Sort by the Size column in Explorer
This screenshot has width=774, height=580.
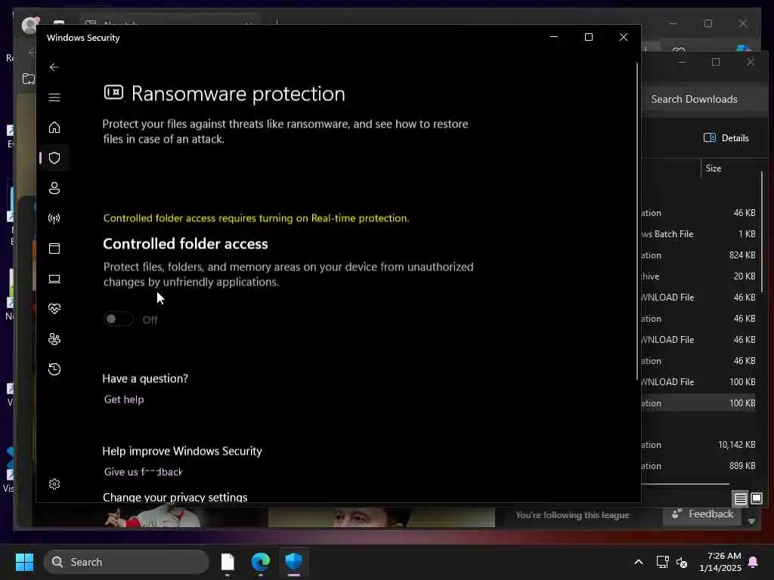[x=714, y=168]
